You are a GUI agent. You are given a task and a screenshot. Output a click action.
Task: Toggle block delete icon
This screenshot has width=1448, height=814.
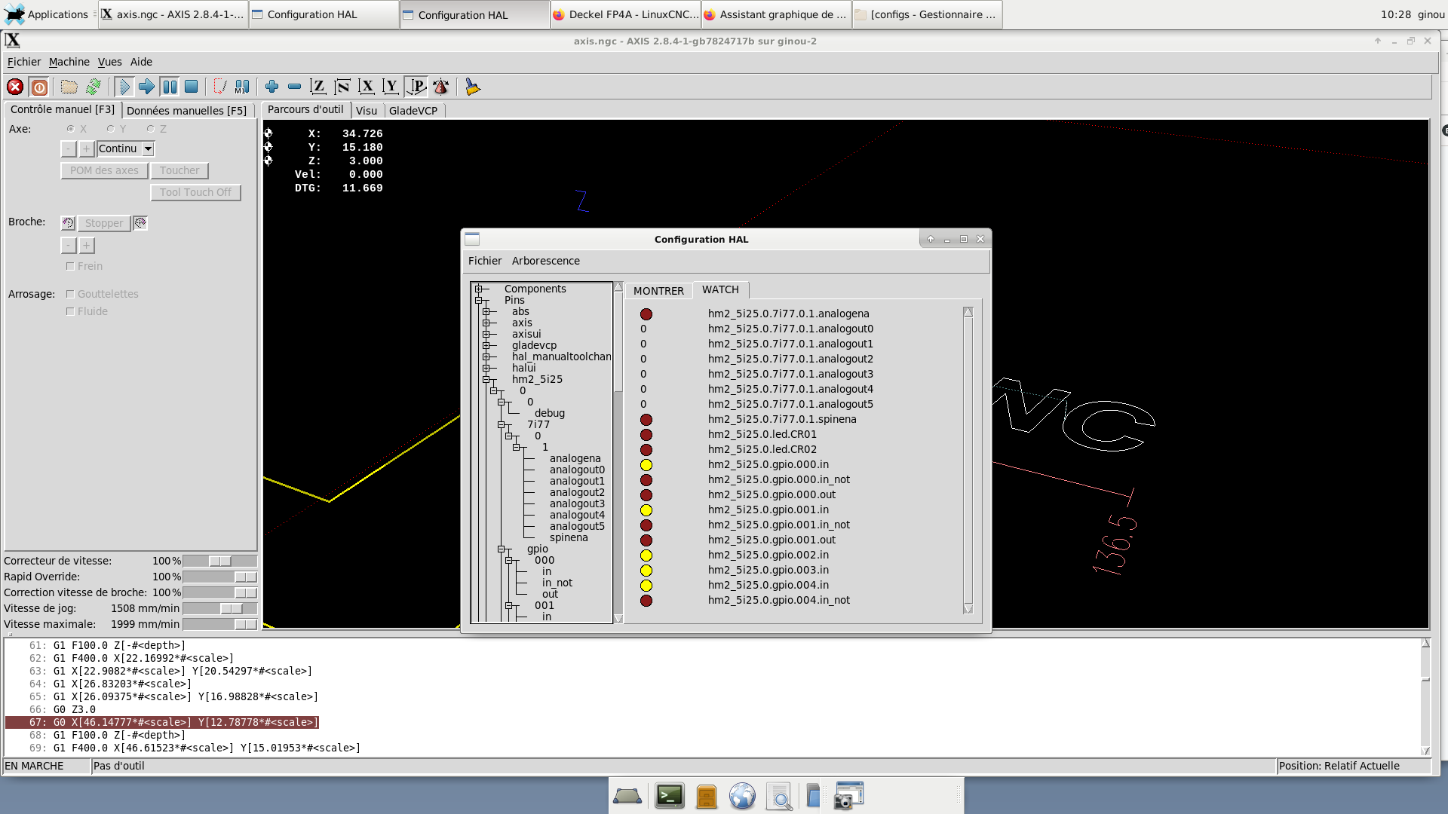tap(219, 87)
